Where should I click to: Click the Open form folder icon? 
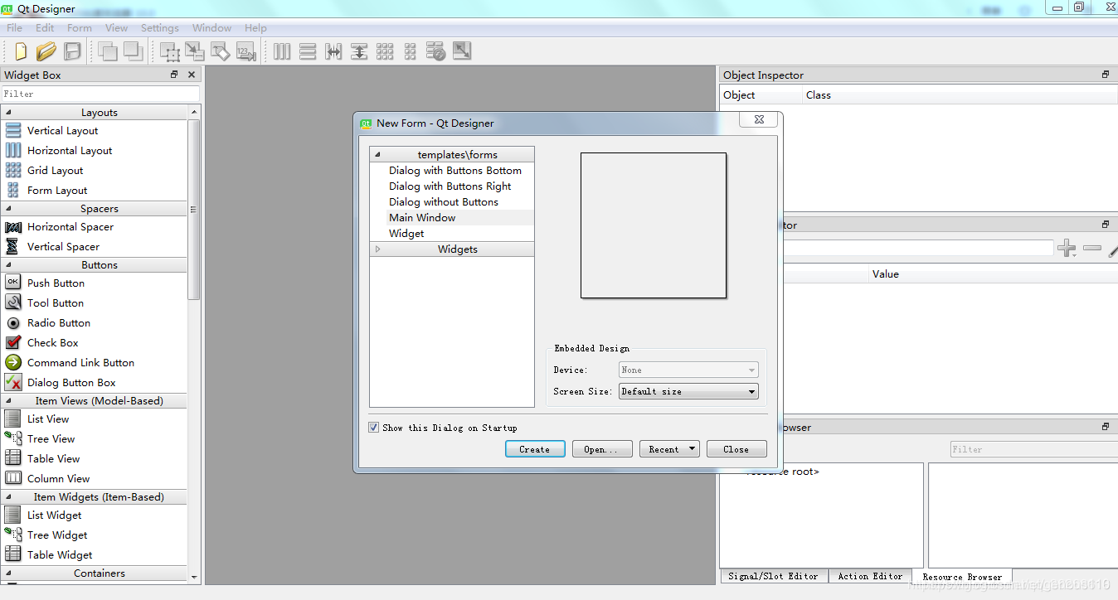(x=46, y=51)
